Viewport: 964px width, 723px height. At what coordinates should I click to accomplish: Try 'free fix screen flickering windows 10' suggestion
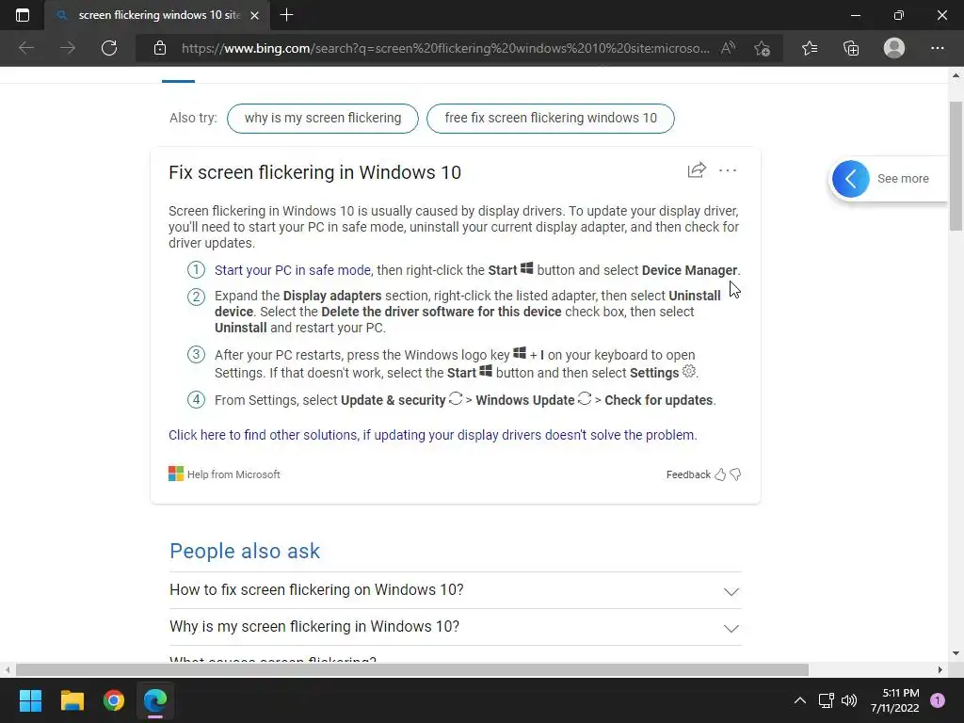[x=550, y=118]
